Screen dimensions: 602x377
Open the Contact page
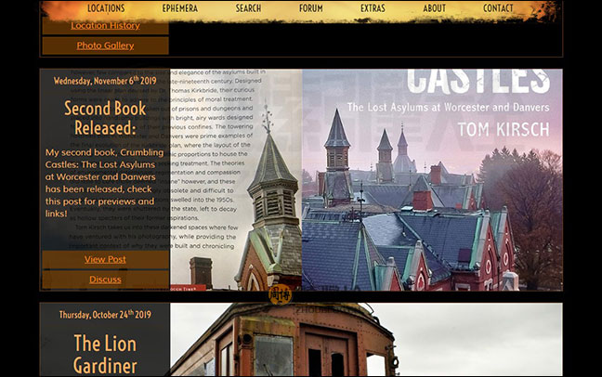click(x=498, y=8)
